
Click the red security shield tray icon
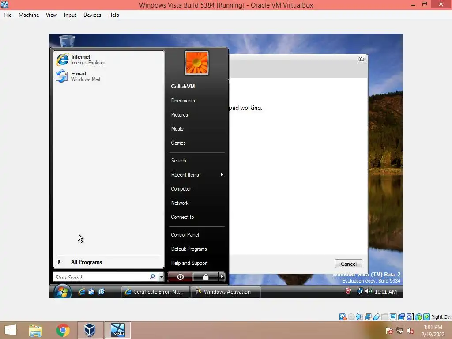348,291
